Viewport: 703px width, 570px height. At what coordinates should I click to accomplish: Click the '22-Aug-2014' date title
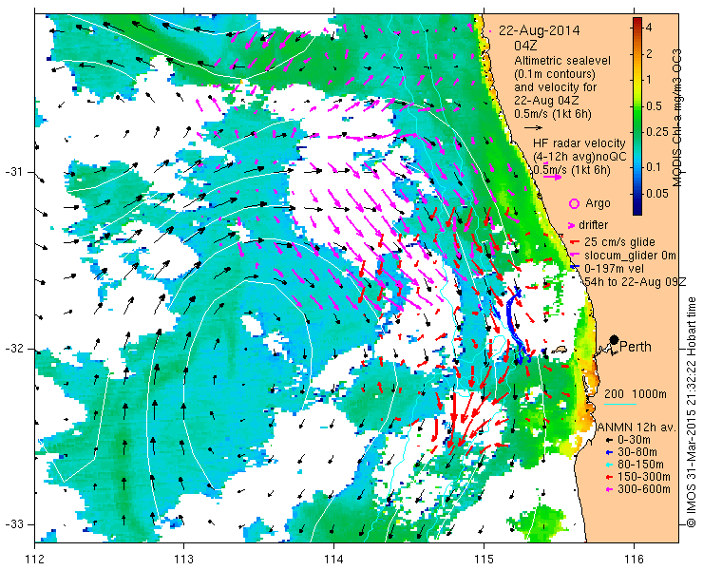point(540,30)
